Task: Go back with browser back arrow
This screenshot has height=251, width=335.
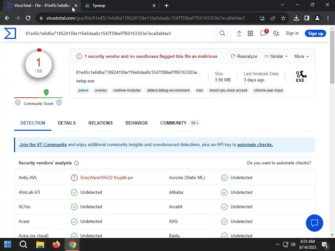Action: (x=7, y=18)
